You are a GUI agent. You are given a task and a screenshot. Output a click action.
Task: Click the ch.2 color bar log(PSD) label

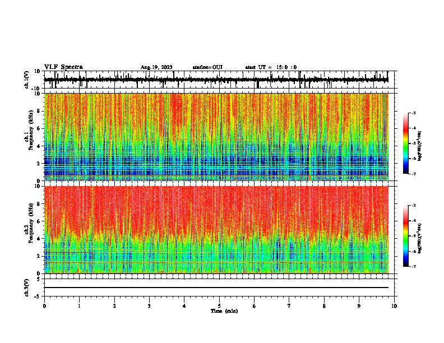pos(419,238)
